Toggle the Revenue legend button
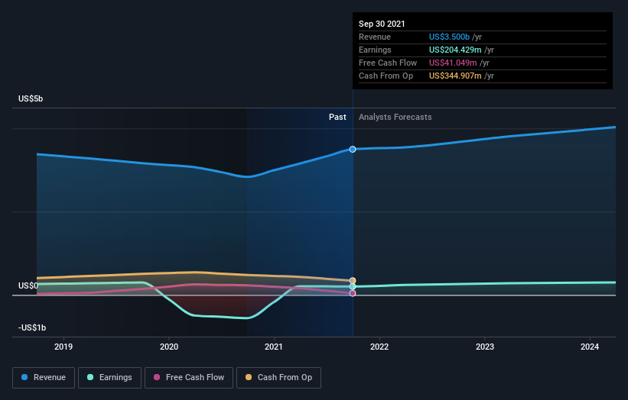Viewport: 628px width, 400px height. 44,378
